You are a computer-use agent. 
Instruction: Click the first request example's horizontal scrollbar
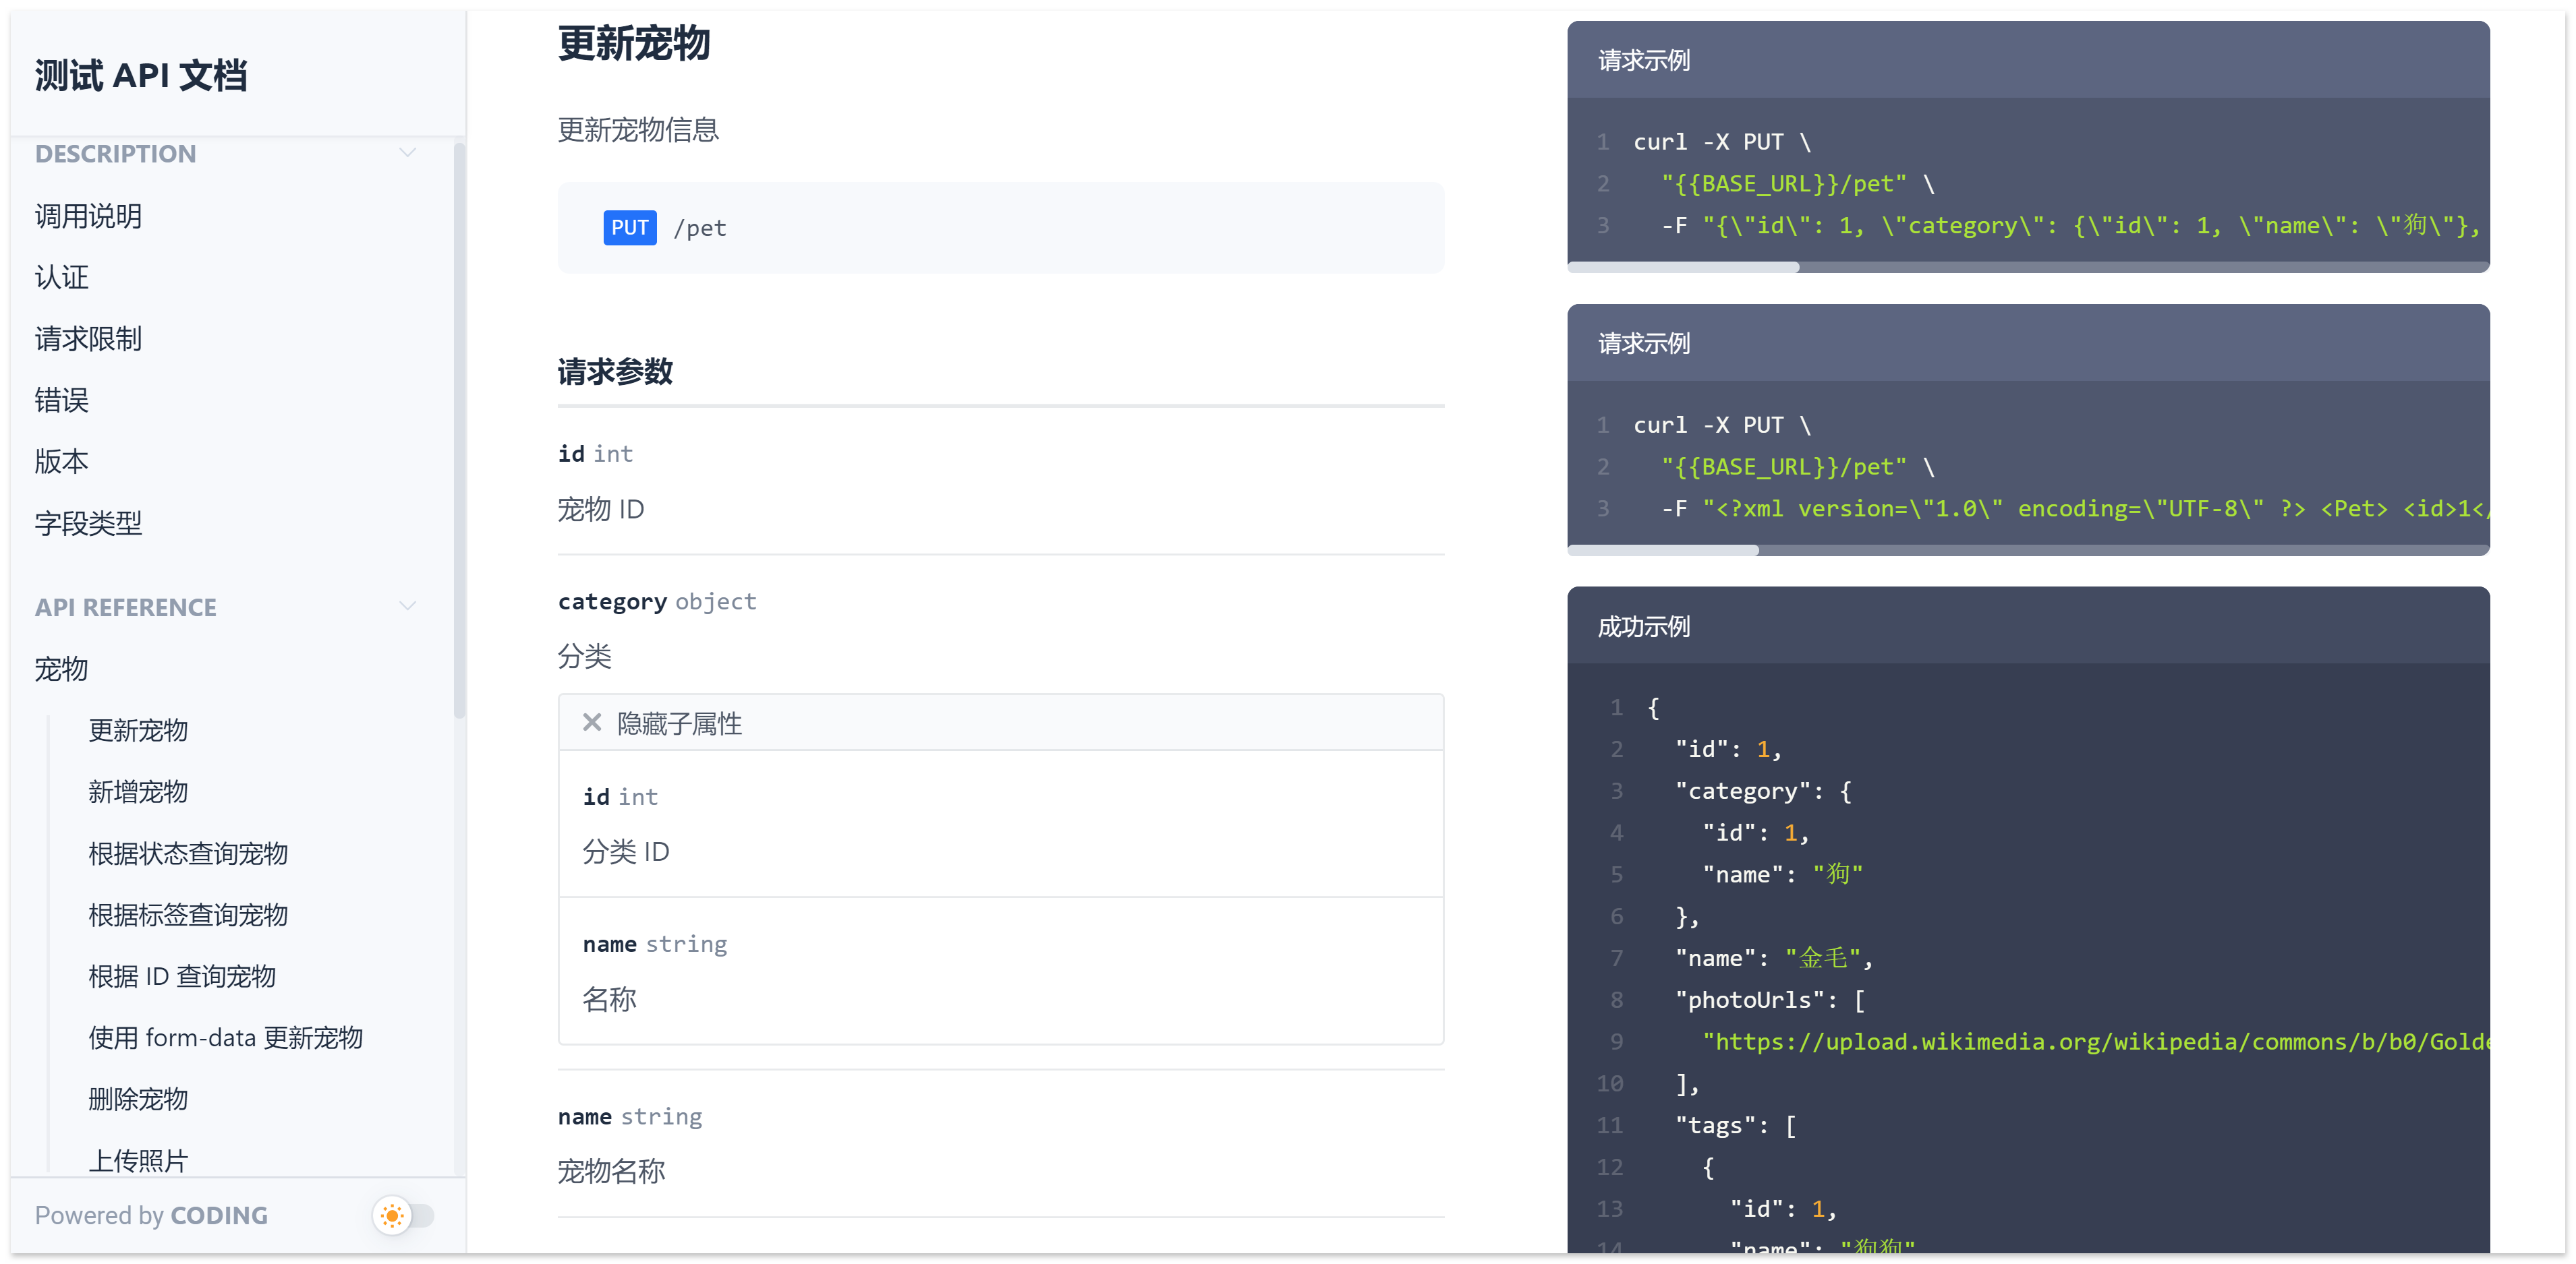tap(1683, 267)
